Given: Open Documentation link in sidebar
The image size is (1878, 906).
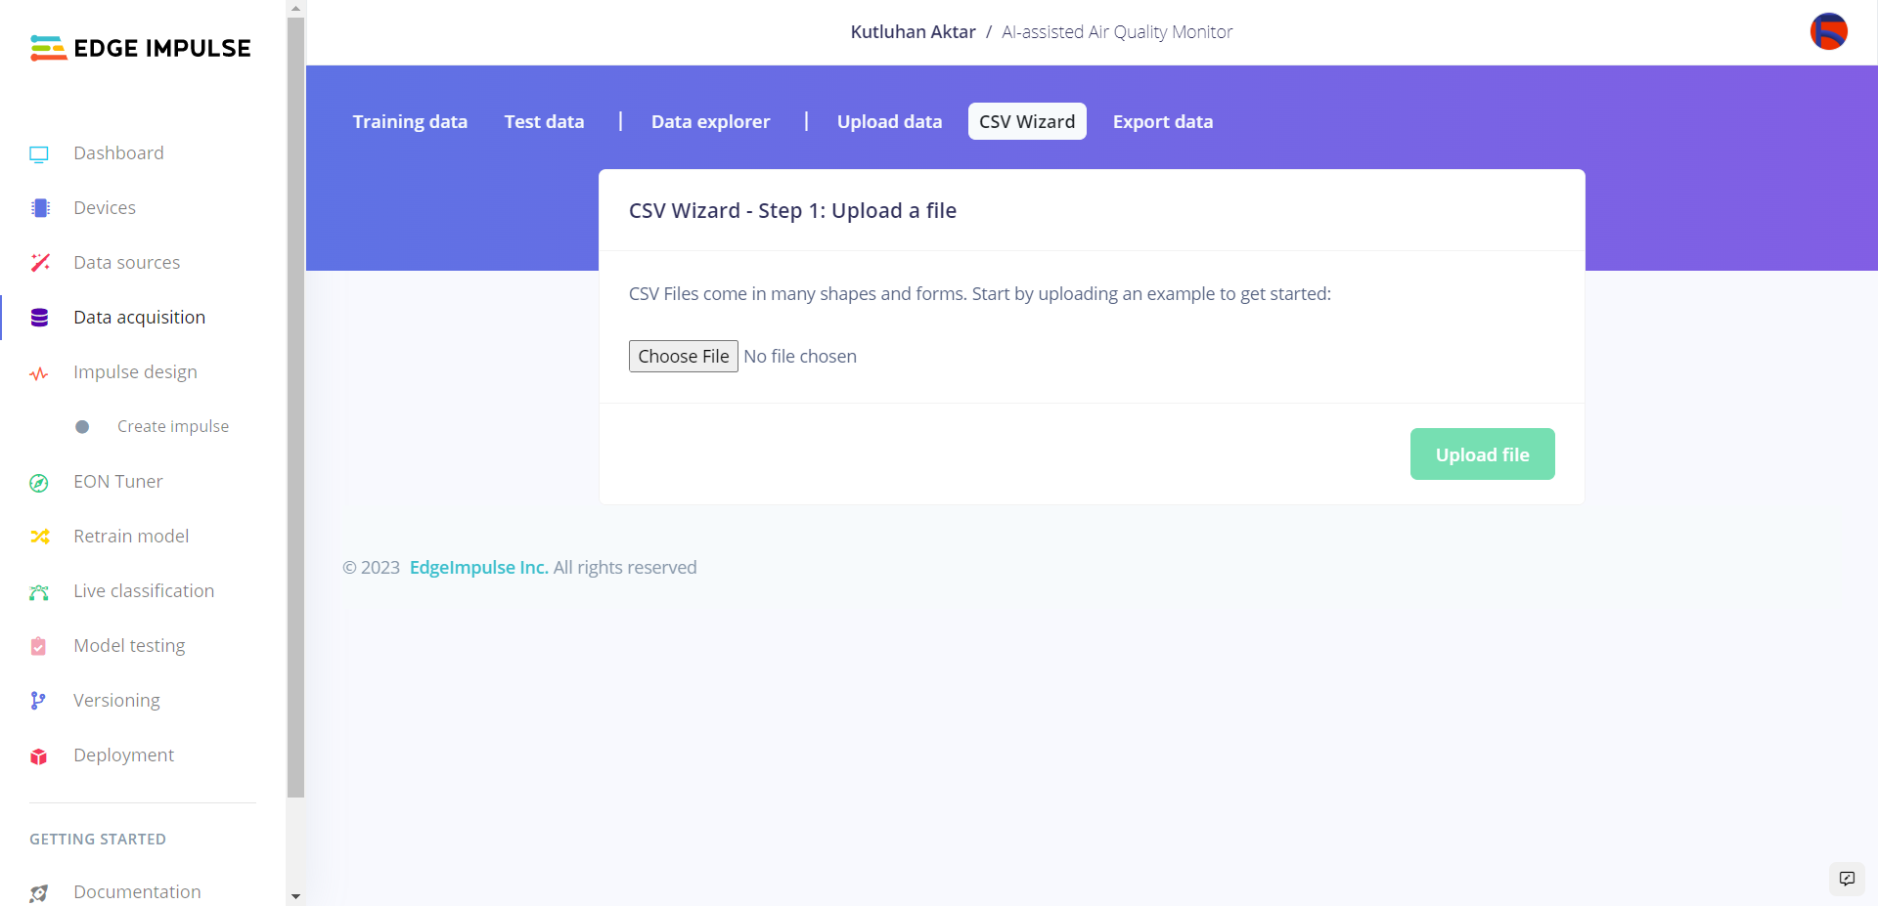Looking at the screenshot, I should coord(137,892).
